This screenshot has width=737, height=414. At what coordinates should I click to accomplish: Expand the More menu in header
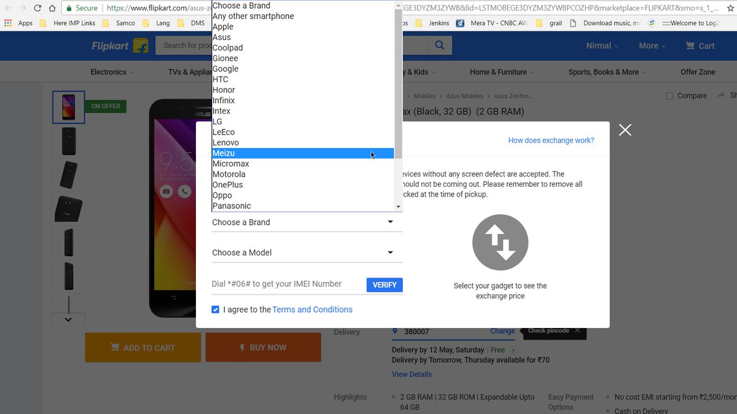click(x=653, y=46)
